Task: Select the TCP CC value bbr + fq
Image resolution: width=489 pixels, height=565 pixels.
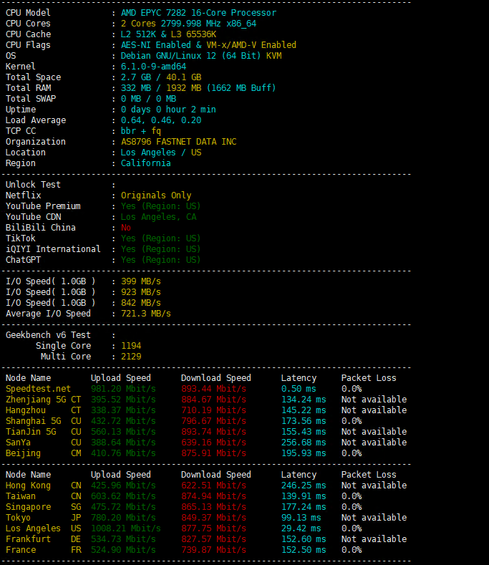Action: [141, 131]
